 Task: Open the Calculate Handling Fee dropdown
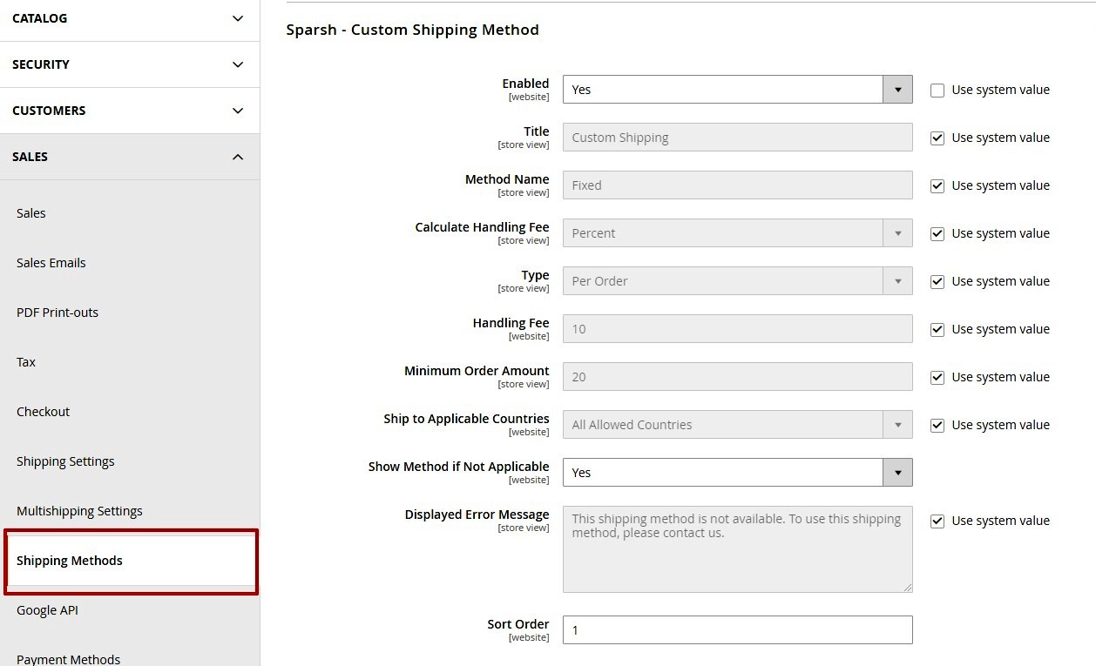897,232
